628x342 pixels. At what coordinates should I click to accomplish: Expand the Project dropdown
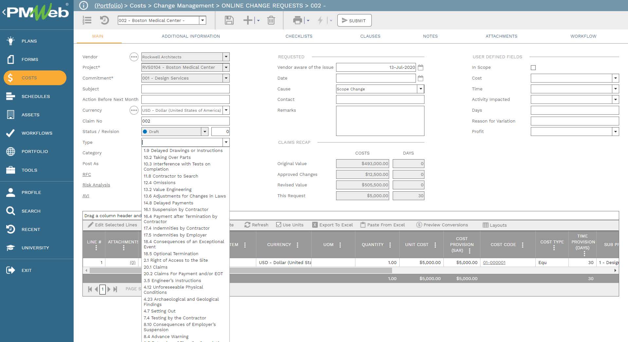coord(226,67)
